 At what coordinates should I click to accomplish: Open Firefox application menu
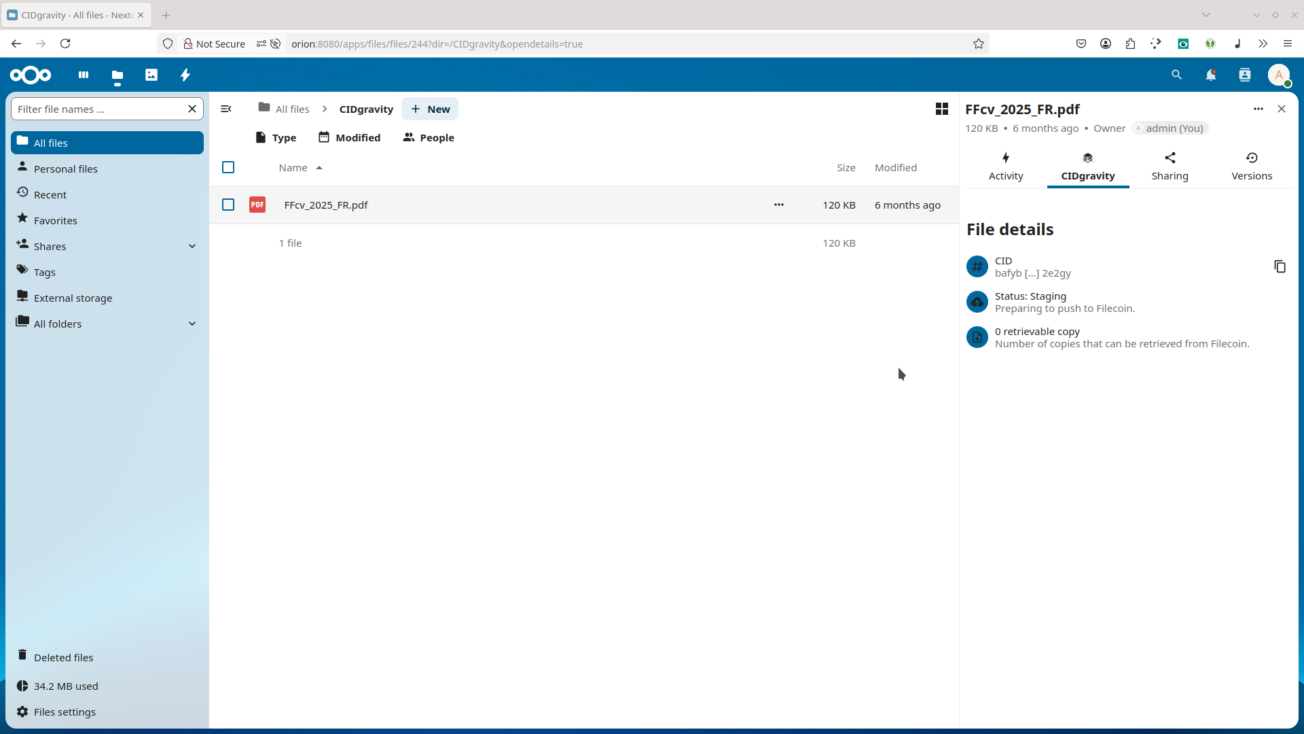click(x=1288, y=43)
